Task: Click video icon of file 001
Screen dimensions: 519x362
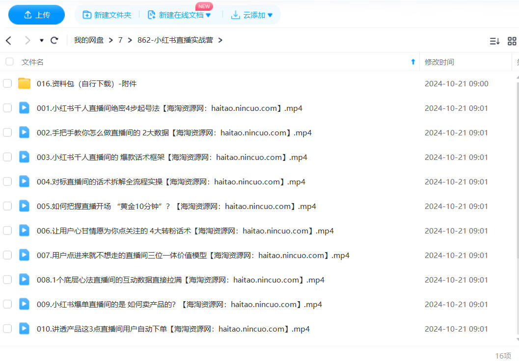Action: 24,108
